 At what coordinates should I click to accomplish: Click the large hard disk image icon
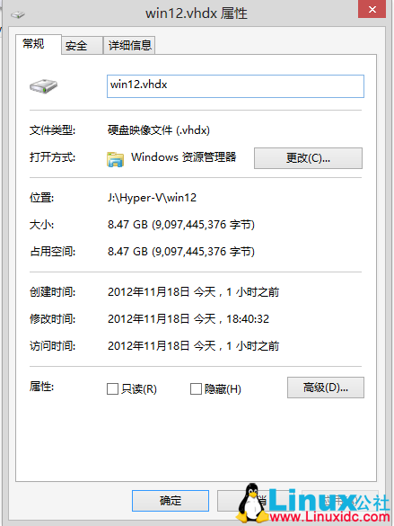[43, 86]
